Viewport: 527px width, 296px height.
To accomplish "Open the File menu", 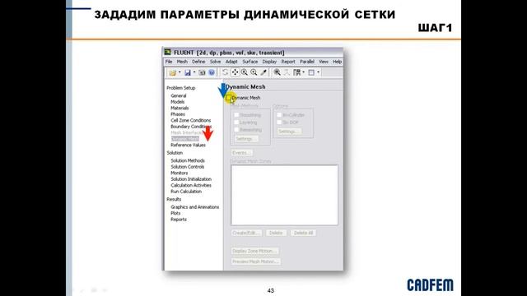I will point(169,62).
